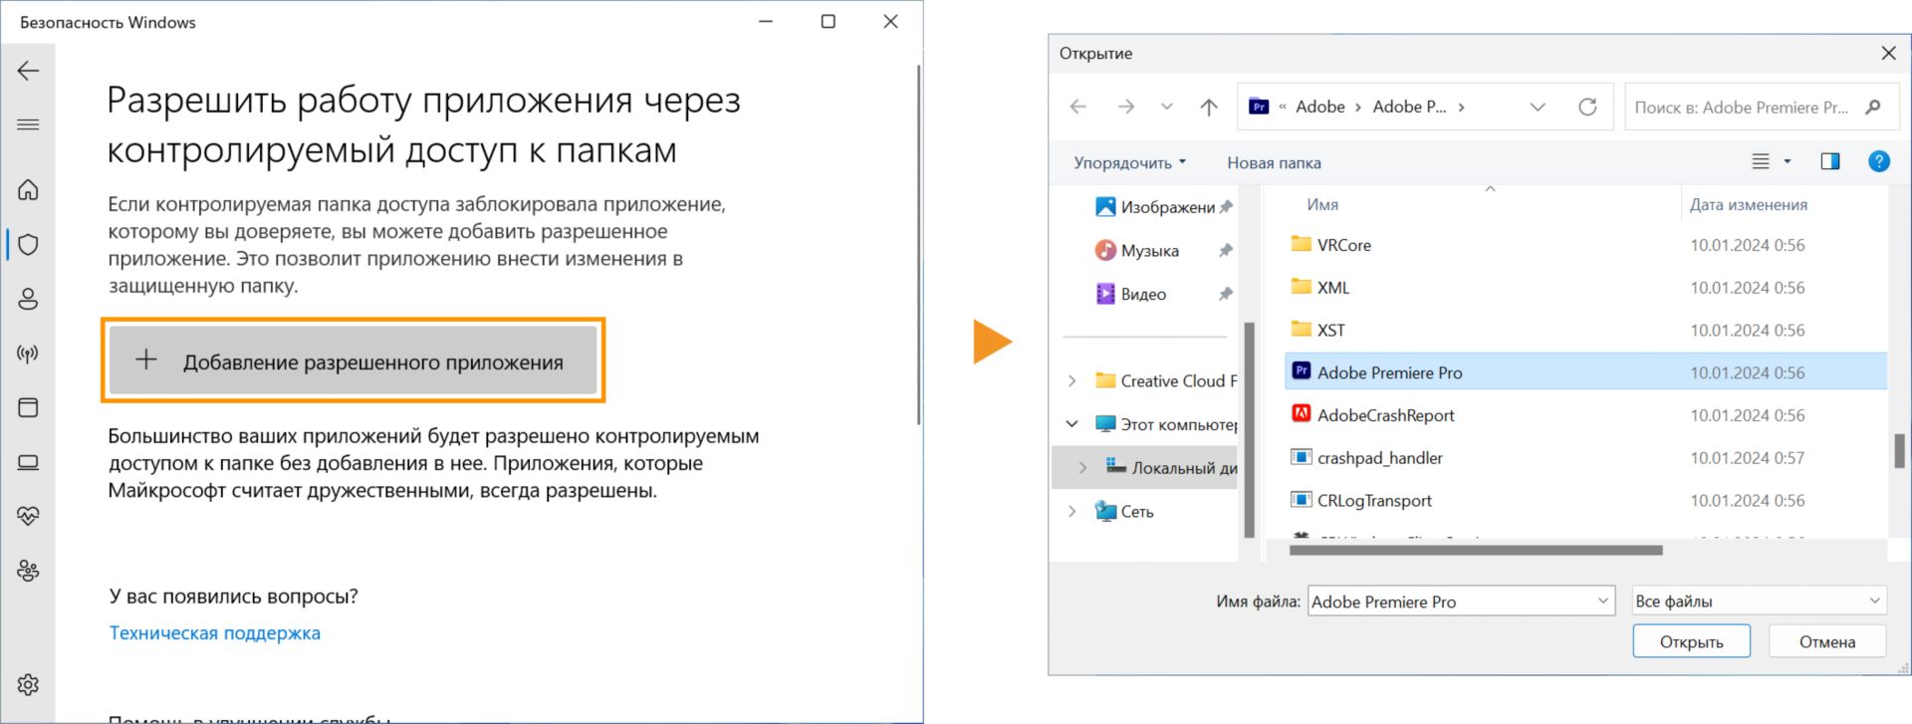Open Family options icon in sidebar
This screenshot has width=1912, height=724.
pyautogui.click(x=28, y=571)
